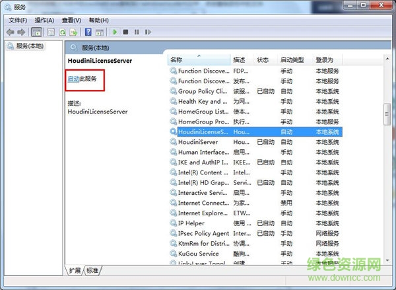This screenshot has width=396, height=290.
Task: Minimize the 服务 window
Action: tap(350, 5)
